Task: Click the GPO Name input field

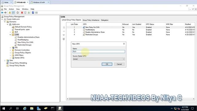Action: (99, 51)
